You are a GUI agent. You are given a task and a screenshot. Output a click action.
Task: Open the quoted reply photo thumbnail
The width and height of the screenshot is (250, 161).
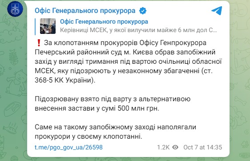coord(48,26)
